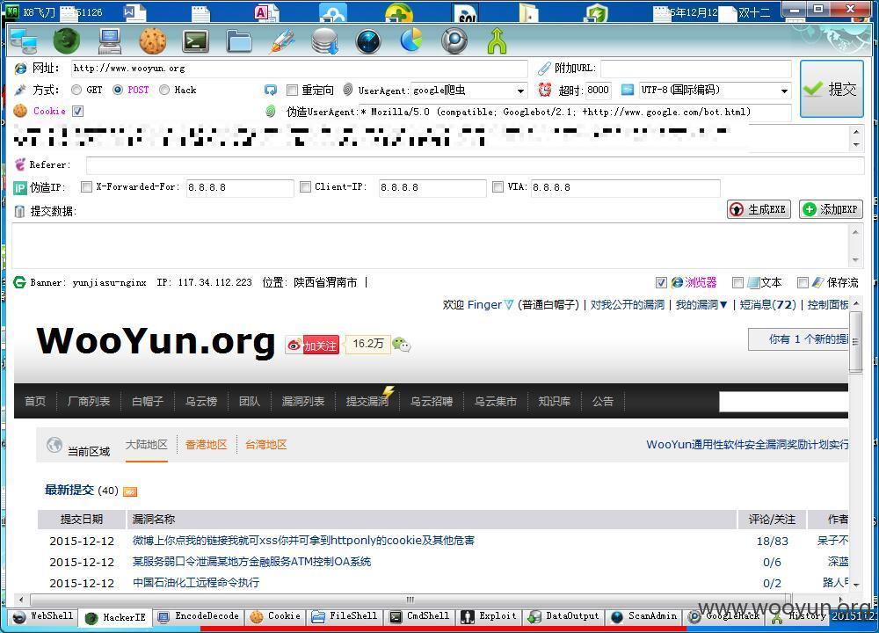Viewport: 879px width, 633px height.
Task: Click the 网址 URL input field
Action: 300,69
